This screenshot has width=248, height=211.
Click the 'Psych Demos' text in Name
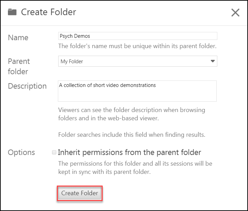pyautogui.click(x=75, y=36)
